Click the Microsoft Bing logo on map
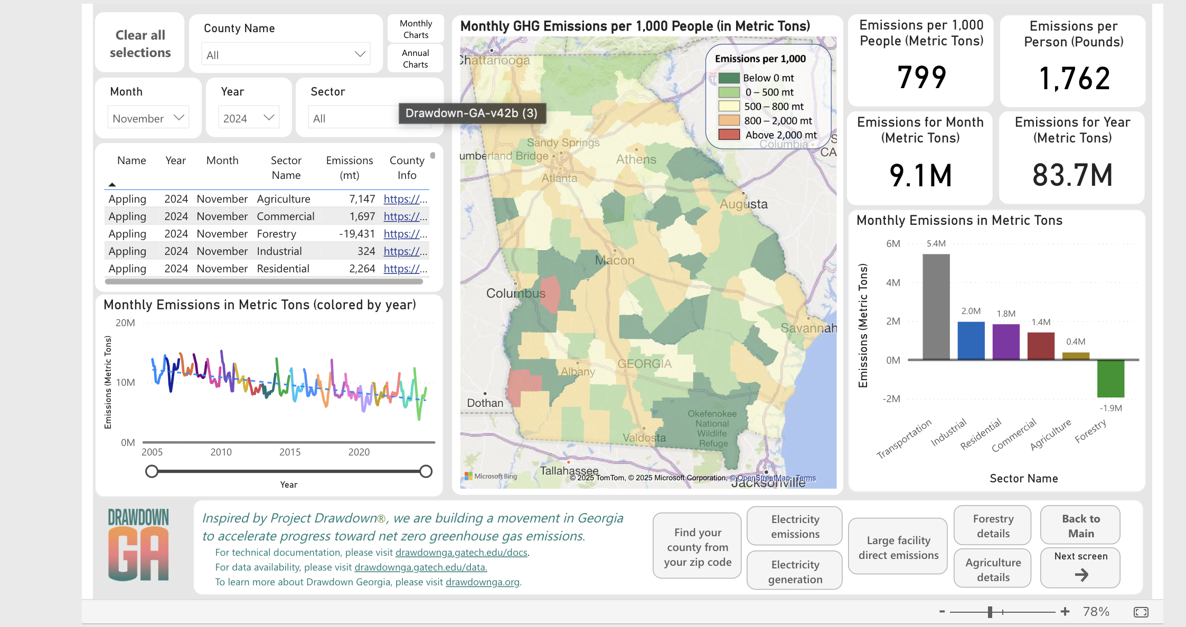Image resolution: width=1186 pixels, height=627 pixels. pos(491,476)
